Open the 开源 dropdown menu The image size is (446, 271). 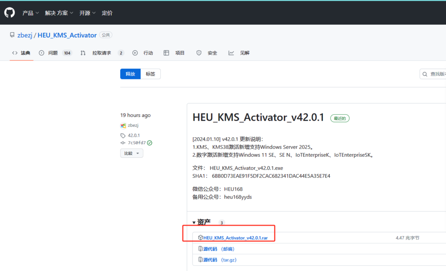click(x=87, y=13)
